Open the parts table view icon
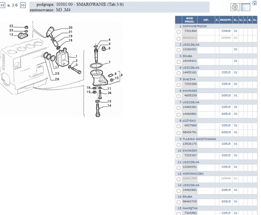Viewport: 261px width, 215px height. pos(246,7)
